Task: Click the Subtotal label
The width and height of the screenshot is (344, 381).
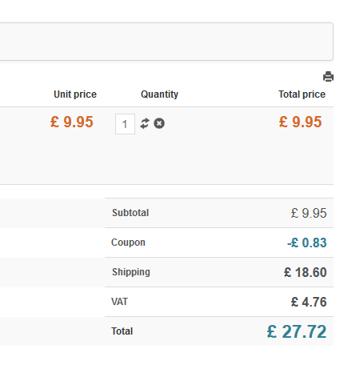Action: pos(130,213)
